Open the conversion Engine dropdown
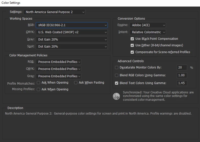Screen dimensions: 200x142 click(x=148, y=25)
